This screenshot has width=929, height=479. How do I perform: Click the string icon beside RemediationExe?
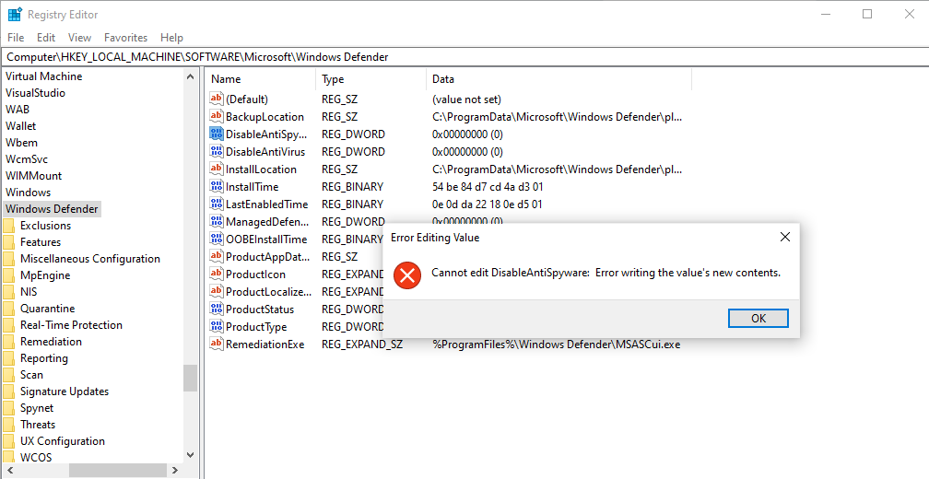coord(217,345)
